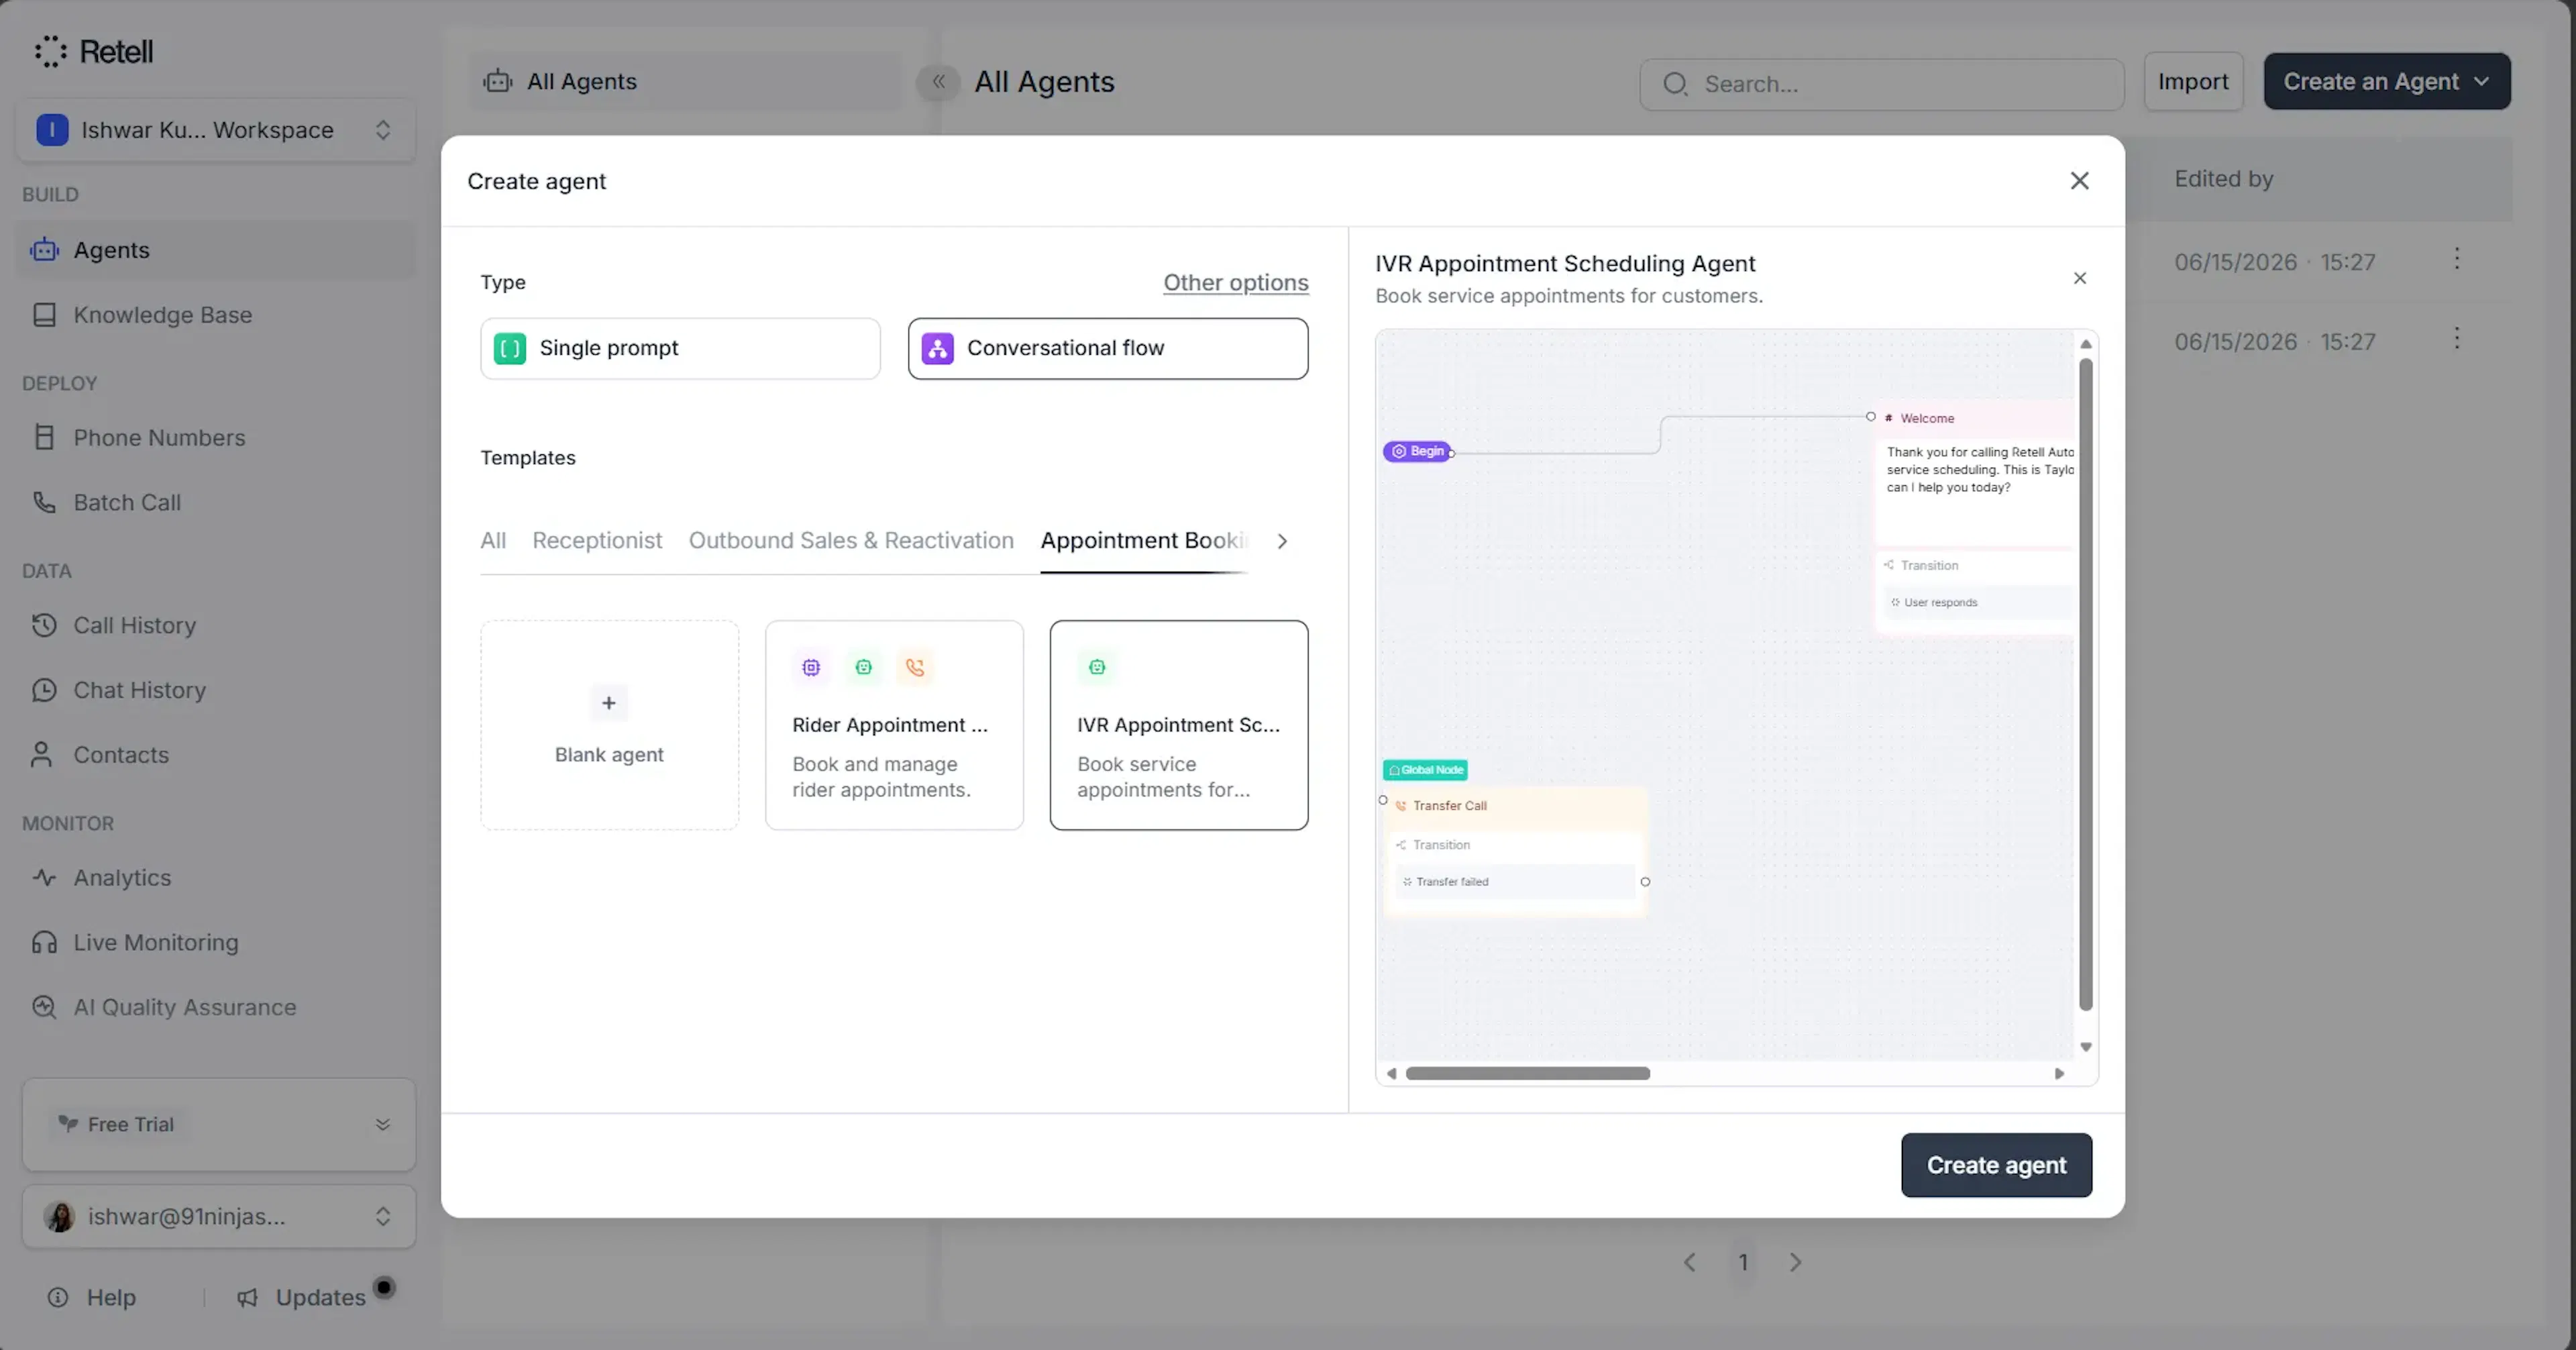Click the preview scroll down arrow
This screenshot has width=2576, height=1350.
tap(2086, 1048)
